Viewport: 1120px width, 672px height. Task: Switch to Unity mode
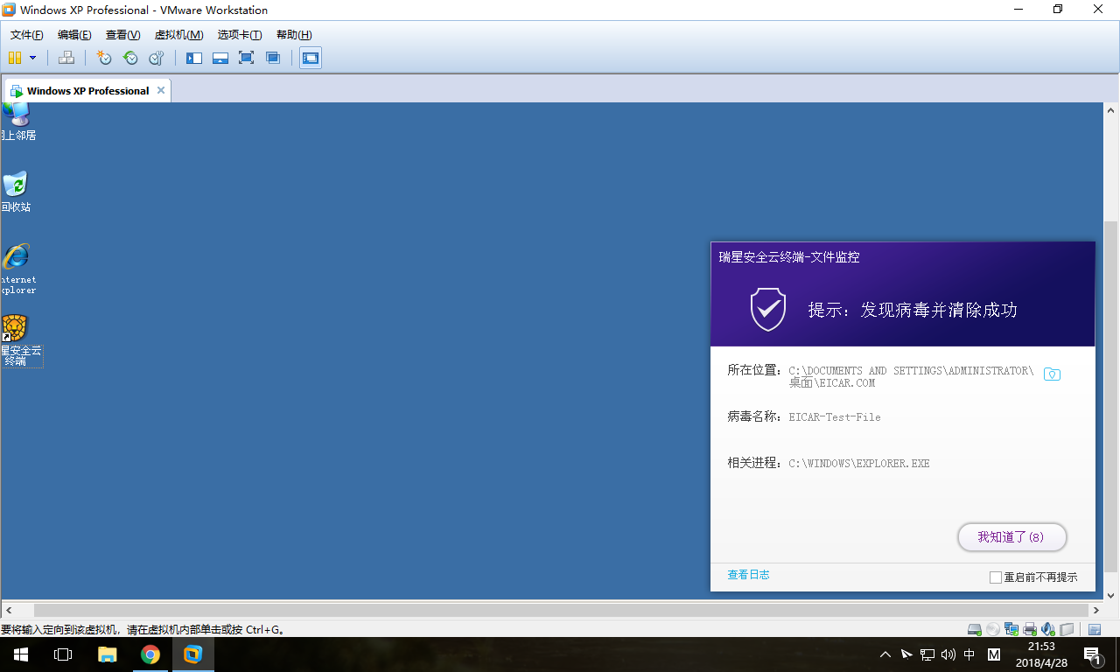point(273,58)
